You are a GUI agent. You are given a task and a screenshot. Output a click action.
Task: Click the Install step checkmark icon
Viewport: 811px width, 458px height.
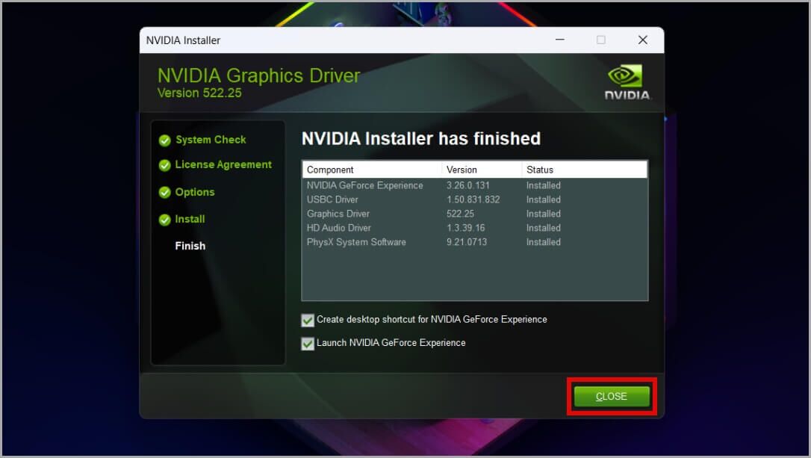(x=165, y=220)
